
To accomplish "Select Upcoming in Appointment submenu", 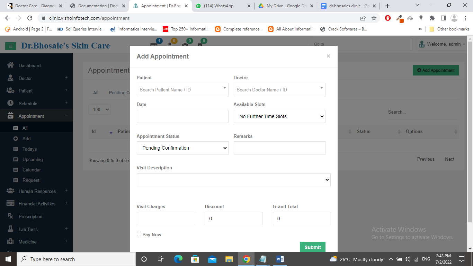I will pos(33,159).
